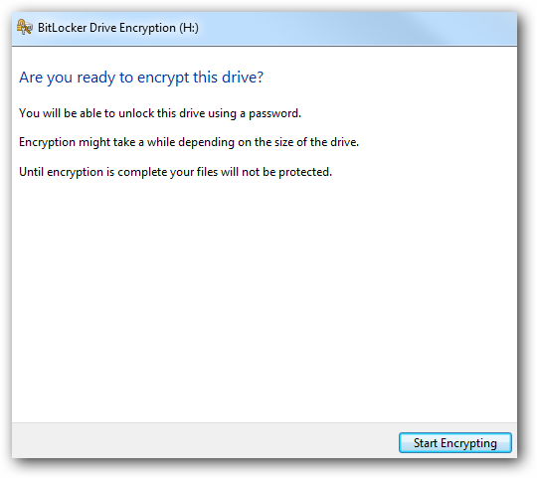The image size is (537, 478).
Task: Click the Start Encrypting button
Action: (455, 443)
